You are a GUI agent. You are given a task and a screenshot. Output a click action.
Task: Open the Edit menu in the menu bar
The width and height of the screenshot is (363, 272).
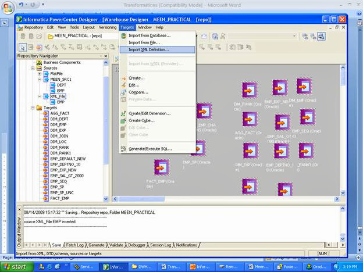point(50,27)
